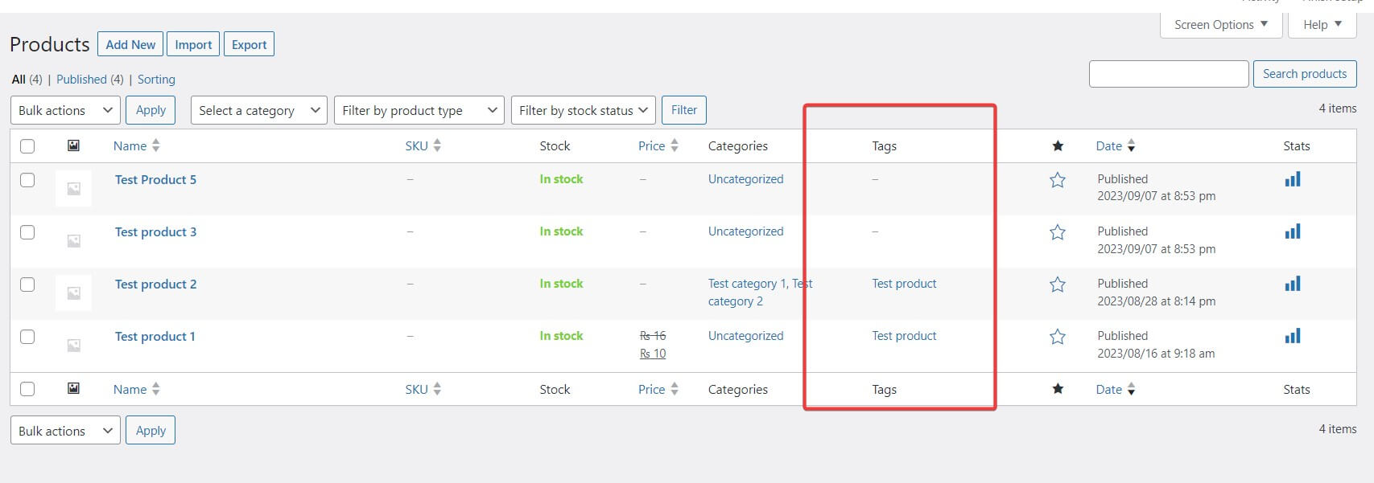This screenshot has height=483, width=1374.
Task: Open Test product 1 product link
Action: click(x=155, y=337)
